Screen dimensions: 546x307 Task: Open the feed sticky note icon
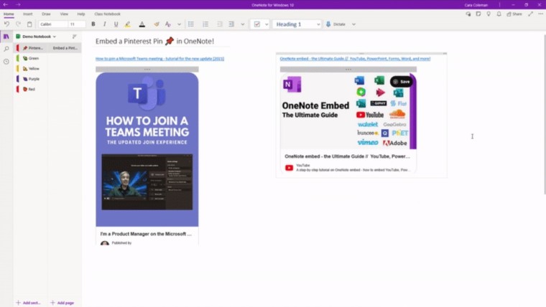[x=478, y=14]
